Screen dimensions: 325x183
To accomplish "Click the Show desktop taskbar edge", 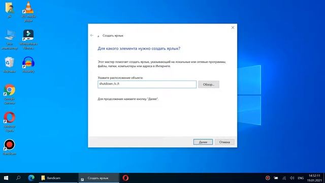I will pos(324,178).
